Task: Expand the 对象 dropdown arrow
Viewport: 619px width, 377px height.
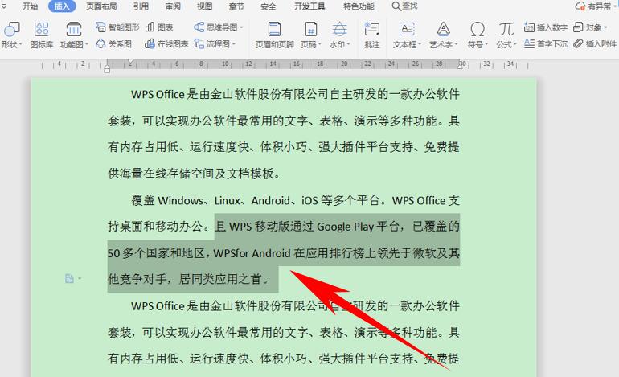Action: point(605,27)
